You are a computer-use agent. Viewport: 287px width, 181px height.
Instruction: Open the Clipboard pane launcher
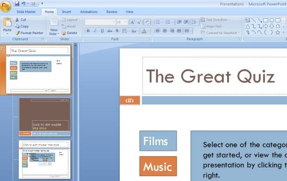43,39
